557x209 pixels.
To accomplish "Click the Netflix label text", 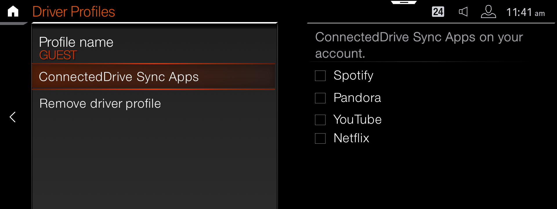I will [x=351, y=138].
